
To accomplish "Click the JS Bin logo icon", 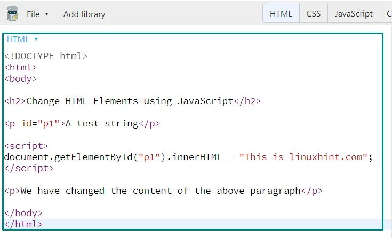I will coord(12,13).
